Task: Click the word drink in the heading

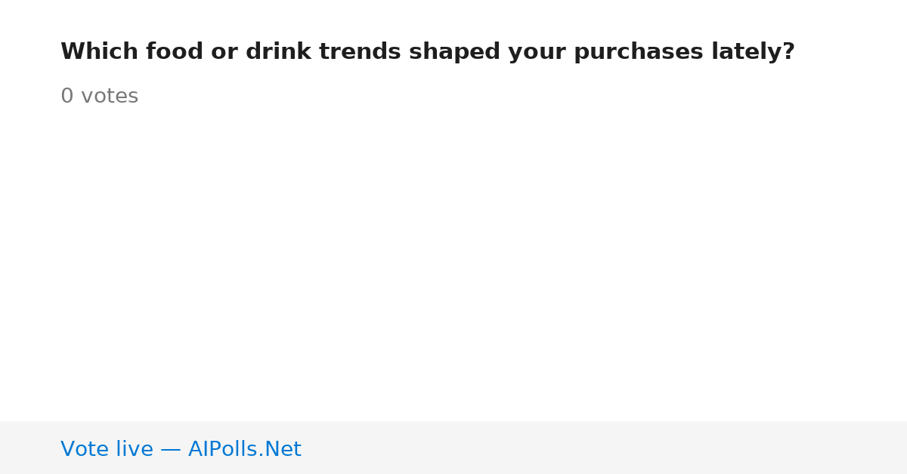Action: point(278,52)
